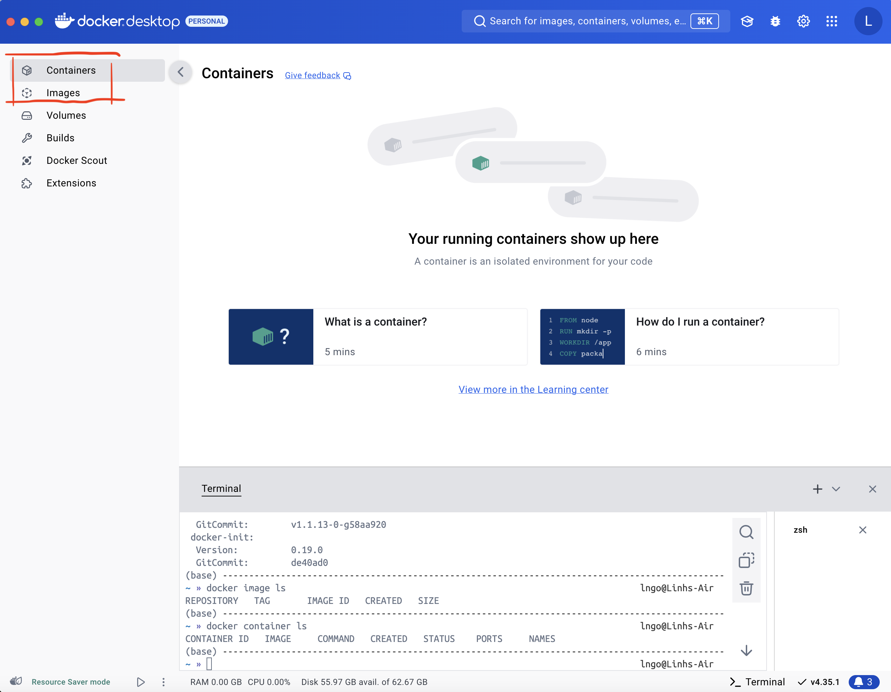Screen dimensions: 891x692
Task: Click the PERSONAL plan badge
Action: click(207, 21)
